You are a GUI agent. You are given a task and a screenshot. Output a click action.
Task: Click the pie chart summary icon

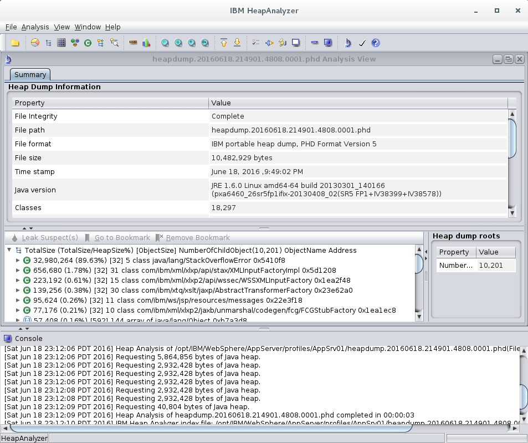pyautogui.click(x=34, y=43)
